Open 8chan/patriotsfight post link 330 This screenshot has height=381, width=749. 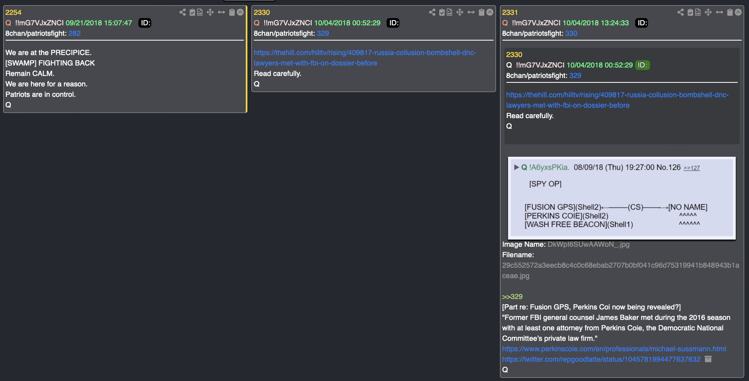pos(571,33)
